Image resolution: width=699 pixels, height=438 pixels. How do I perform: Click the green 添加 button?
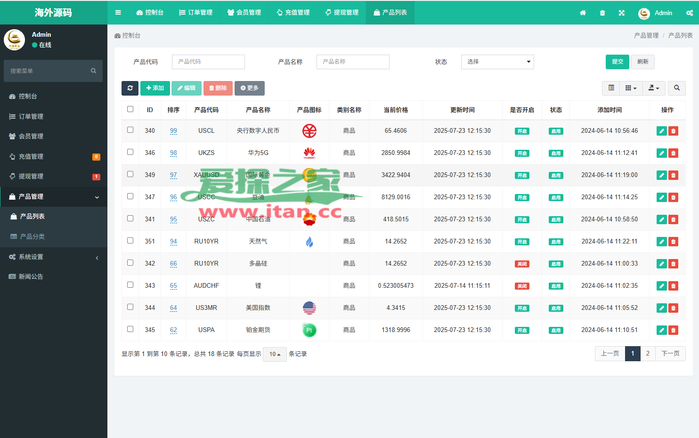(155, 88)
